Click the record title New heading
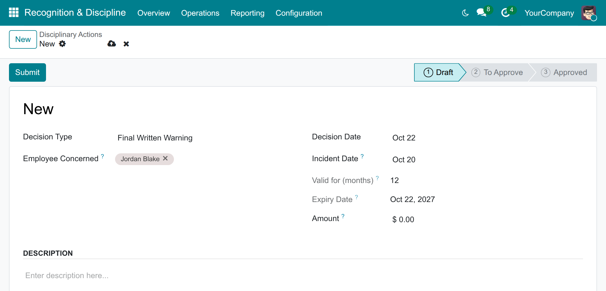Viewport: 606px width, 291px height. coord(38,109)
